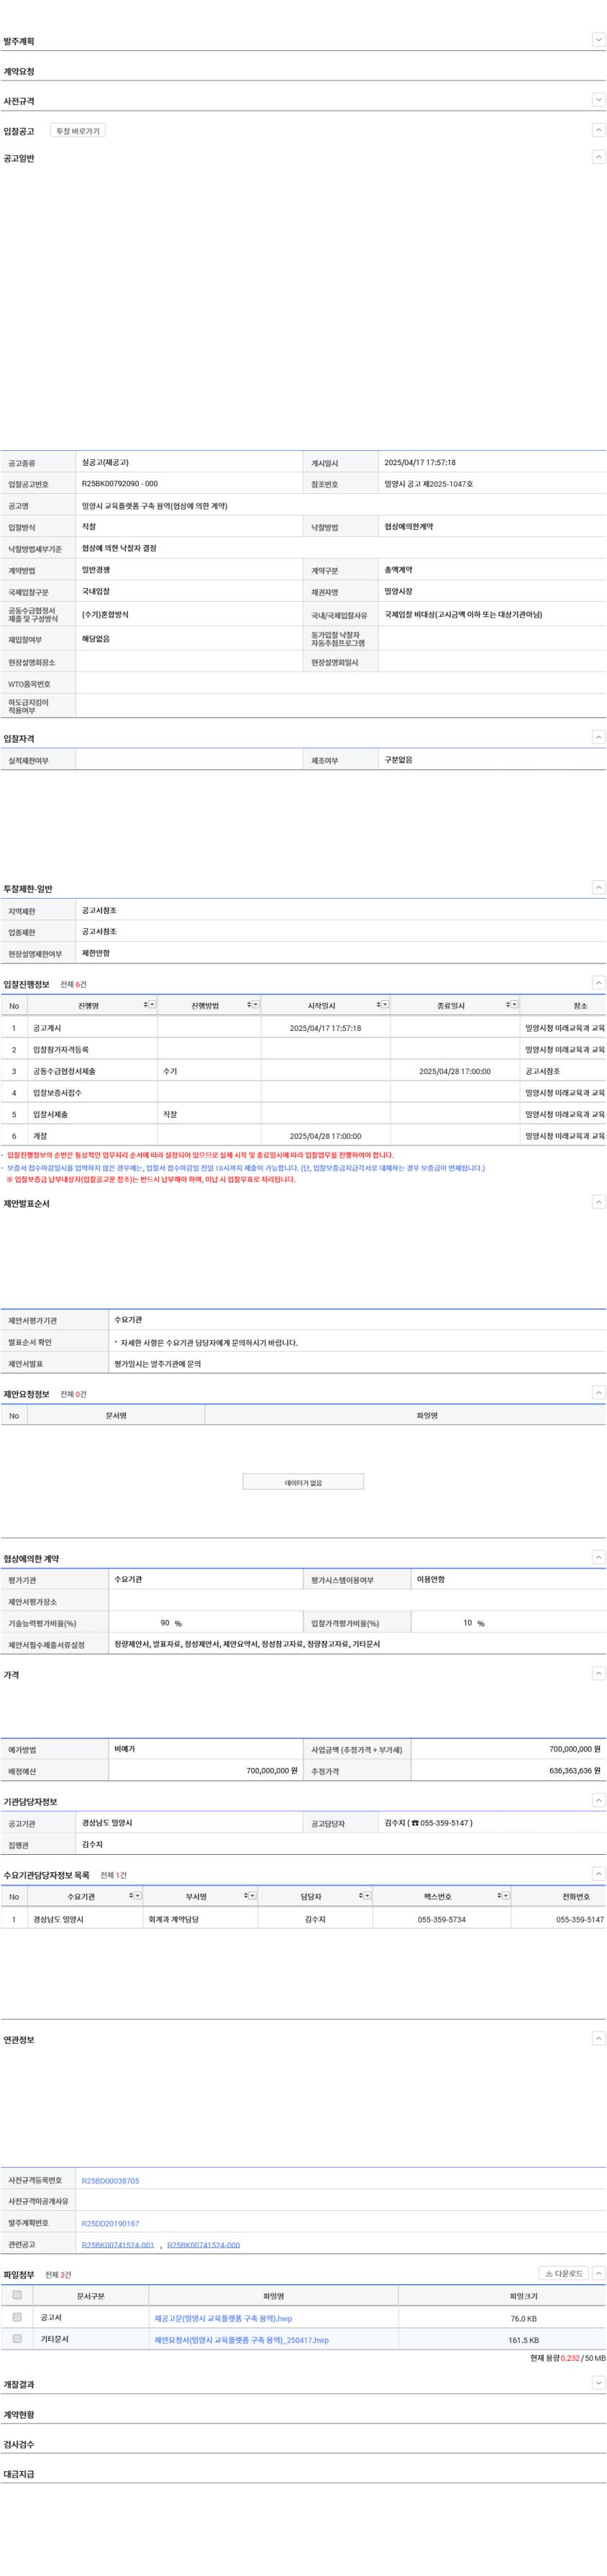Expand the 개찰결과 section chevron
The height and width of the screenshot is (2576, 607).
598,2383
